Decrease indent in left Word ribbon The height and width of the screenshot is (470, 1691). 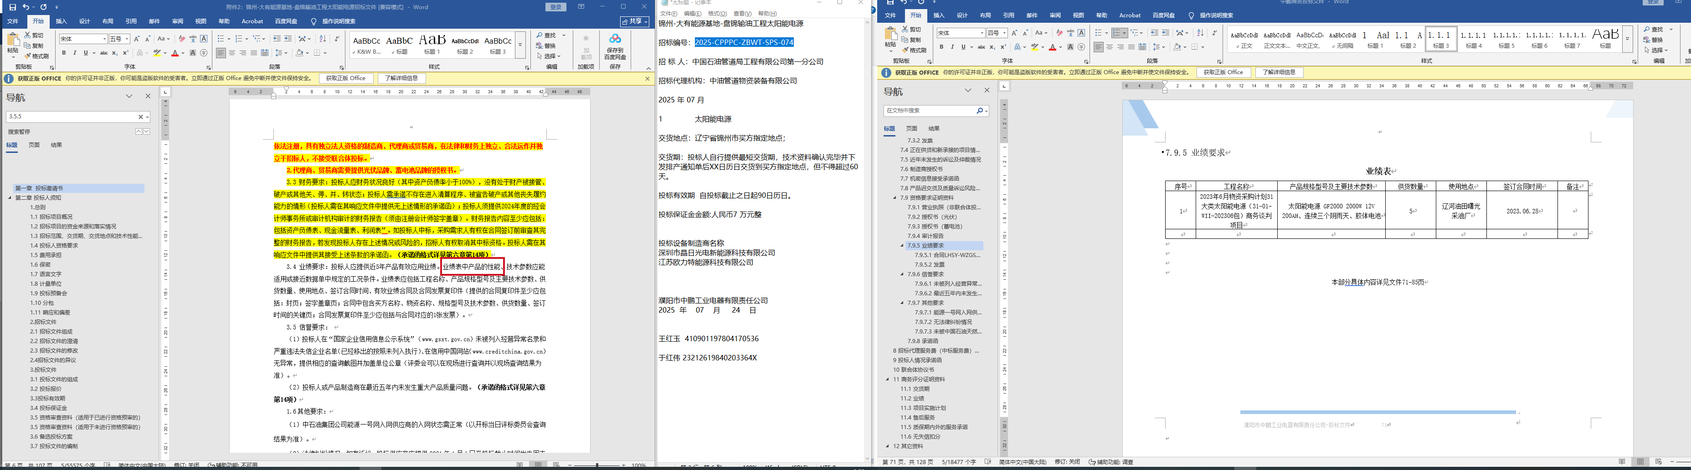(x=277, y=39)
